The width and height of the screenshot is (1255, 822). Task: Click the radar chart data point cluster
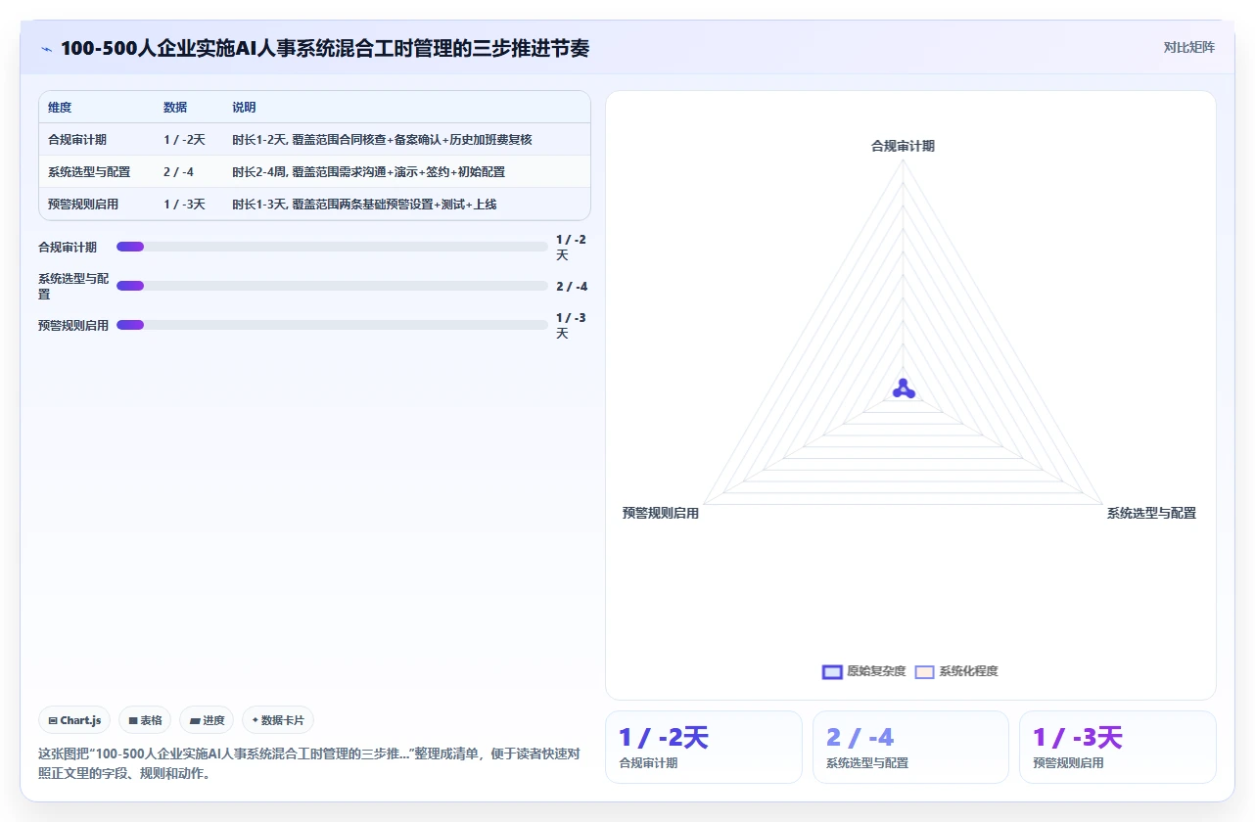pos(903,389)
